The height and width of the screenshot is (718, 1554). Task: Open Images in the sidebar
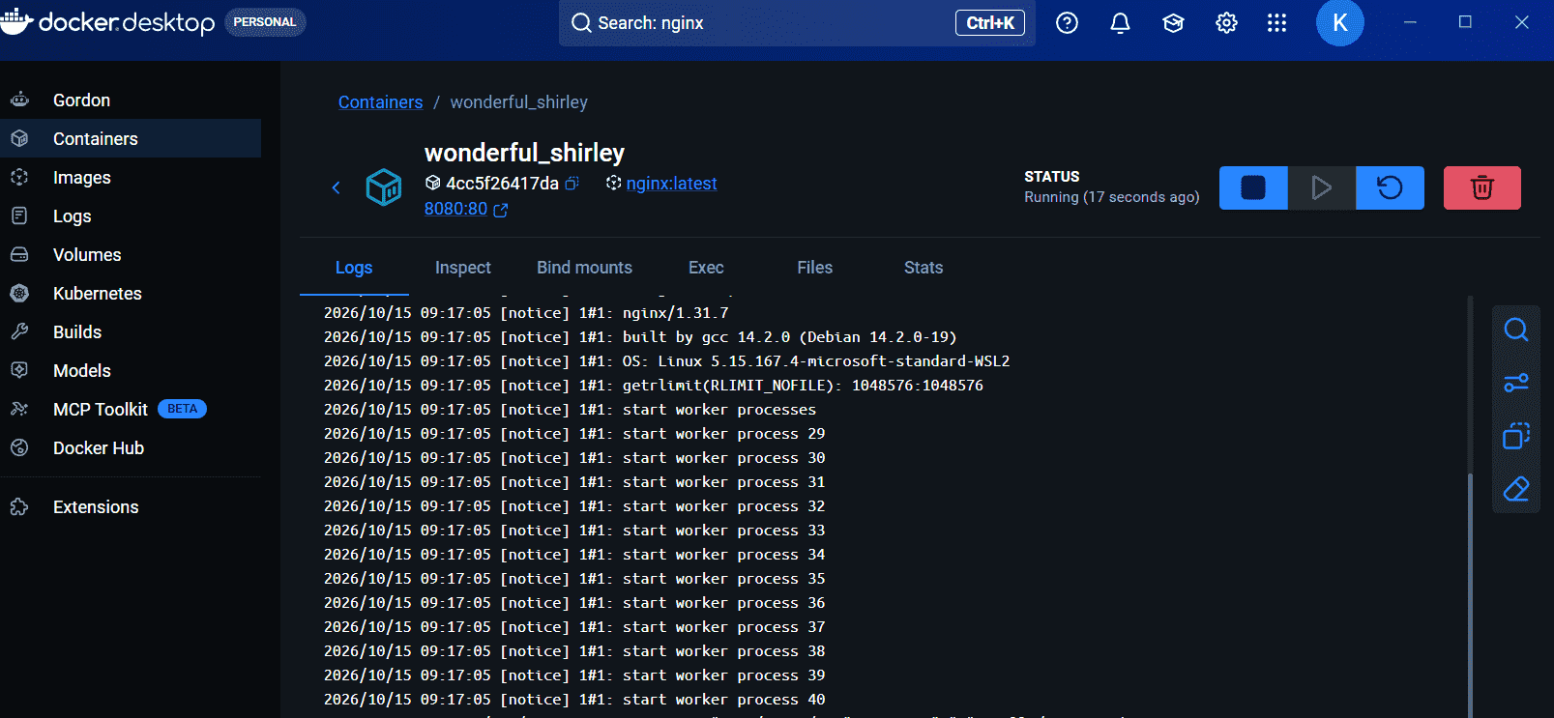(x=131, y=178)
